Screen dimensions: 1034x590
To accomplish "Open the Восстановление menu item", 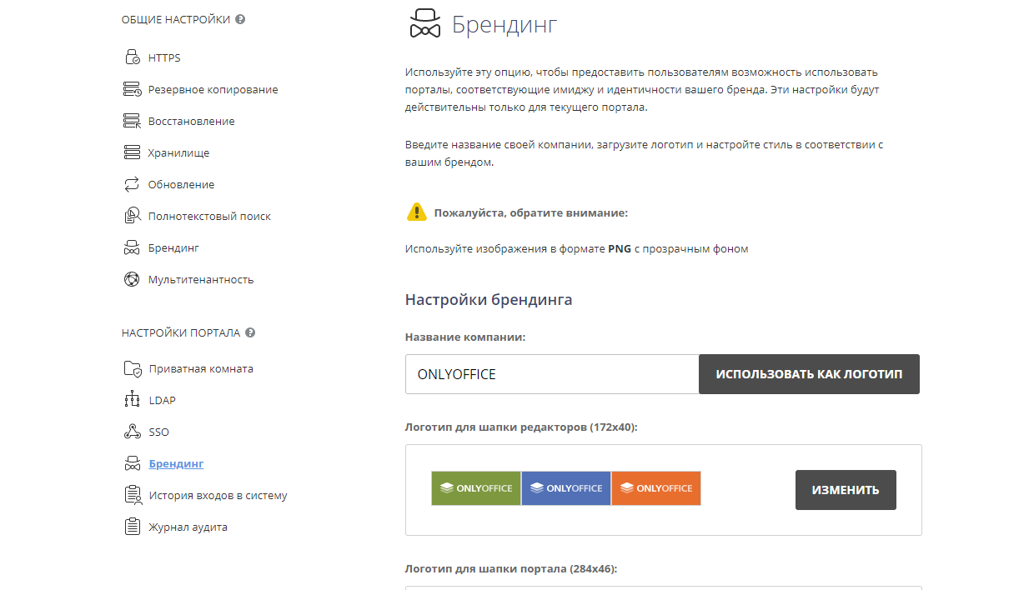I will [x=192, y=121].
